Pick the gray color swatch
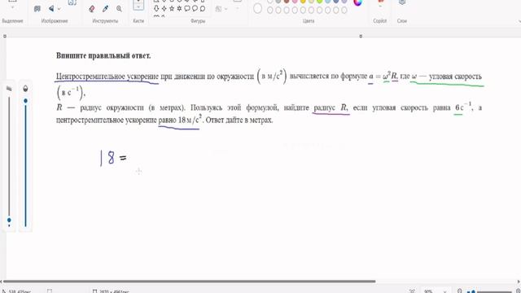The width and height of the screenshot is (521, 293). pyautogui.click(x=278, y=2)
